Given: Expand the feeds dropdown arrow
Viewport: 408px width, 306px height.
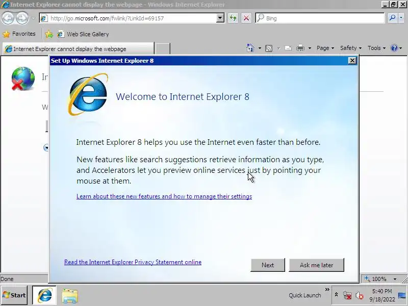Looking at the screenshot, I should 278,48.
